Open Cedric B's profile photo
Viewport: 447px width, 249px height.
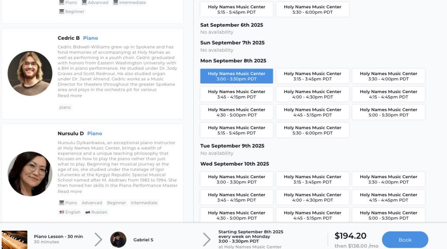(x=30, y=73)
